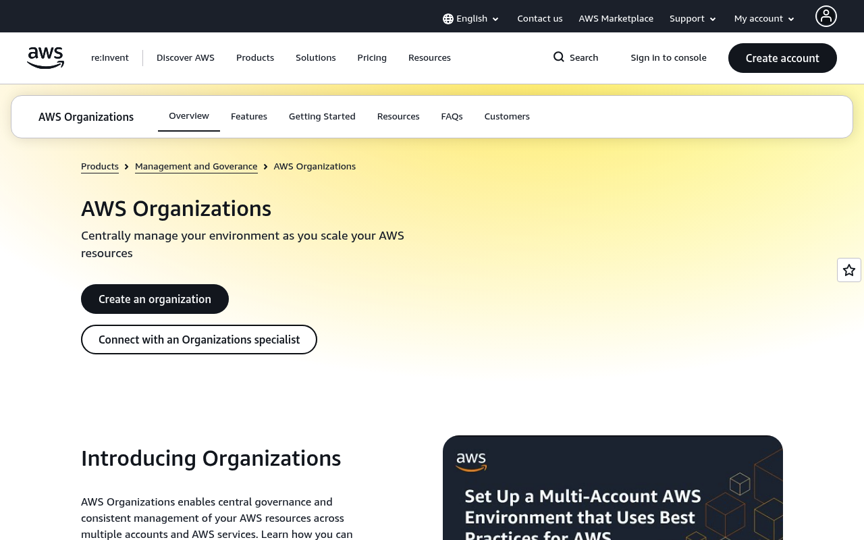Open the Pricing menu
The height and width of the screenshot is (540, 864).
(x=372, y=58)
